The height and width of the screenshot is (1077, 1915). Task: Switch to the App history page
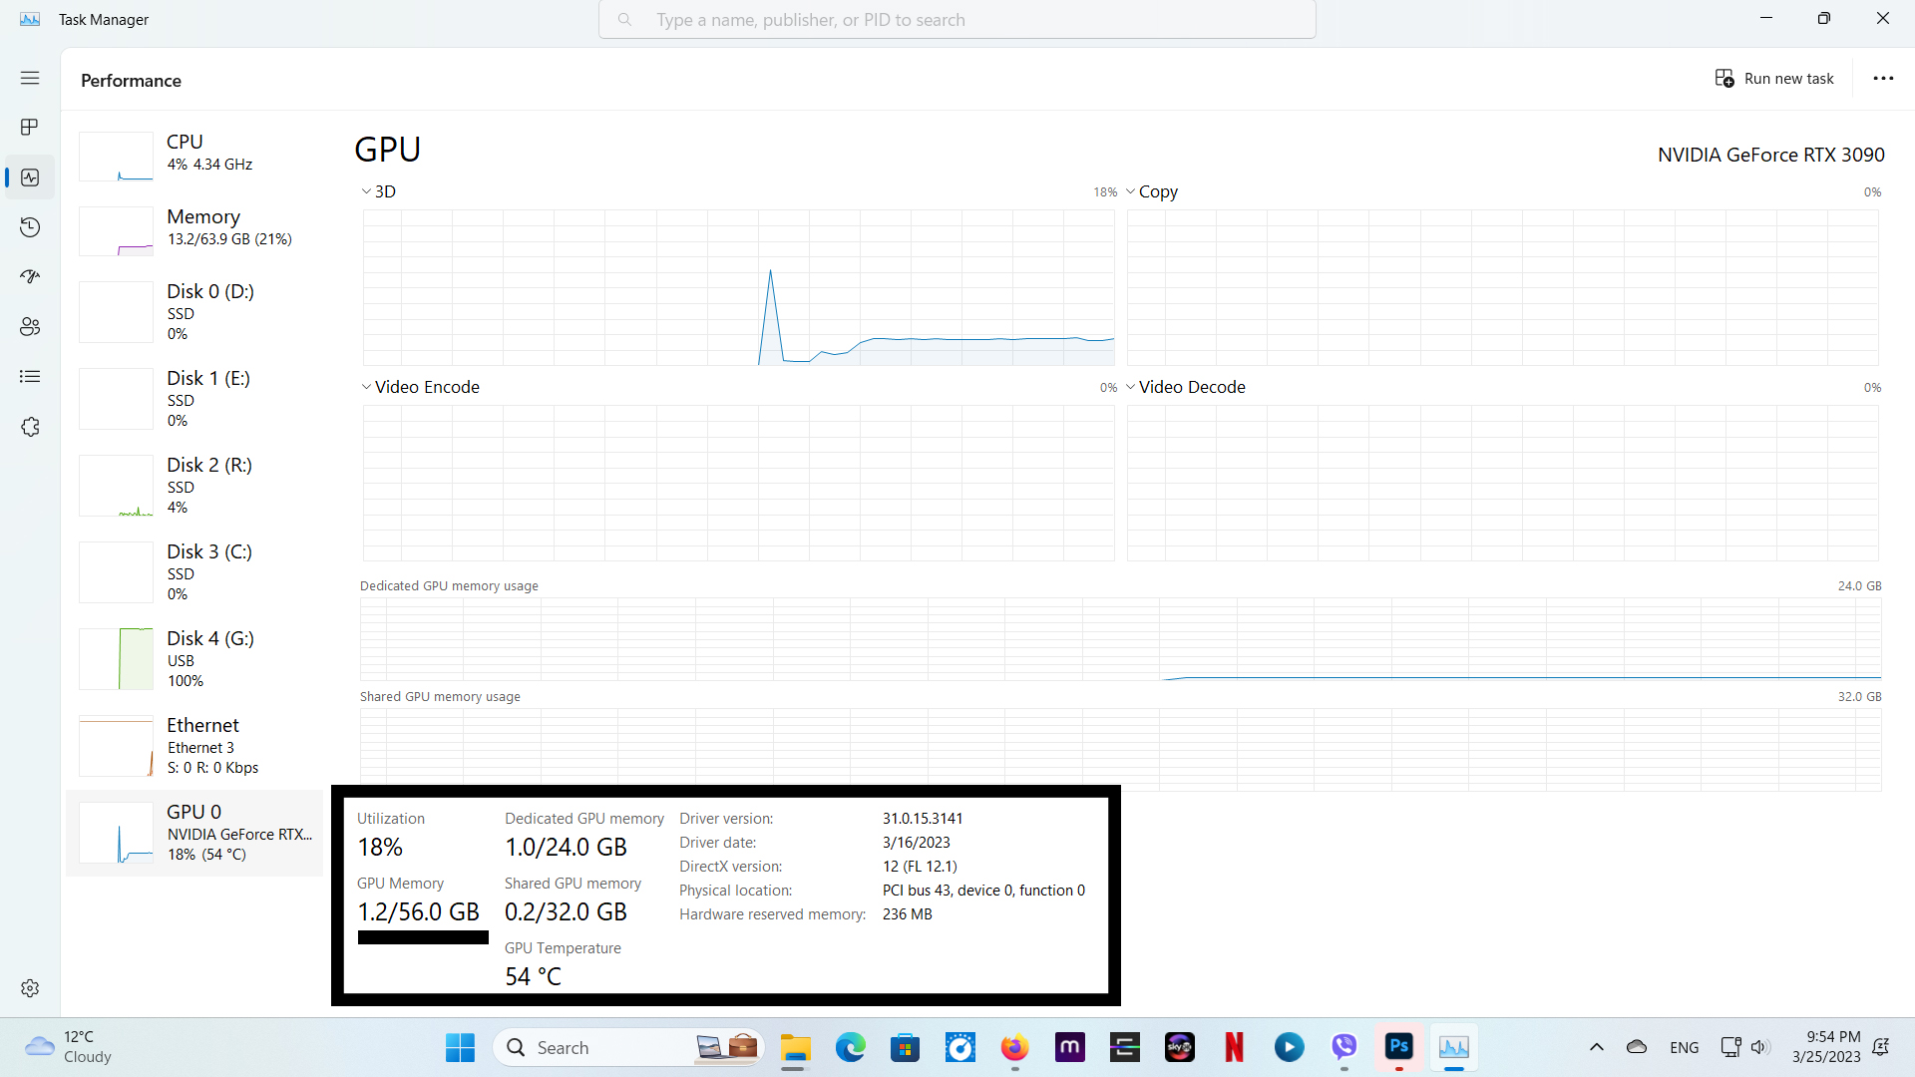[30, 227]
